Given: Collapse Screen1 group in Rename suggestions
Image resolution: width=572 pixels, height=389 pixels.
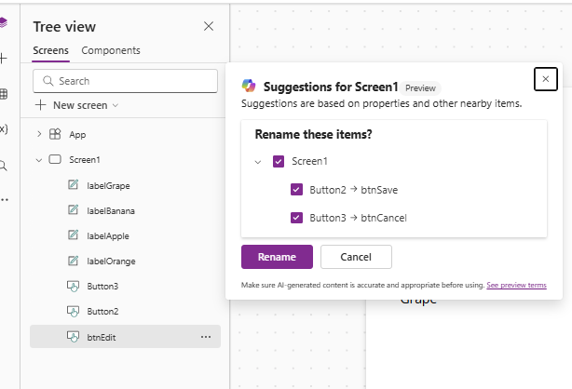Looking at the screenshot, I should click(x=258, y=162).
